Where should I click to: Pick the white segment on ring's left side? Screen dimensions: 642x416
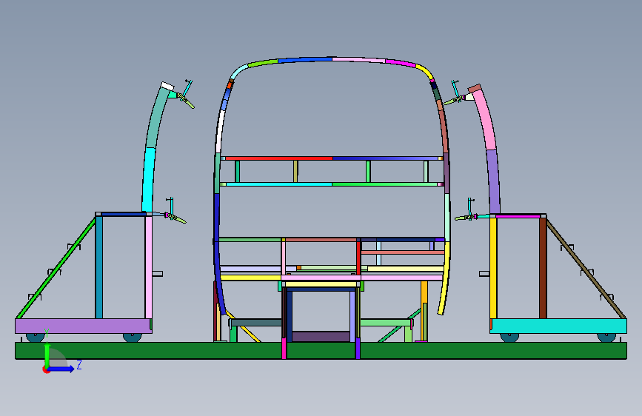pos(220,132)
